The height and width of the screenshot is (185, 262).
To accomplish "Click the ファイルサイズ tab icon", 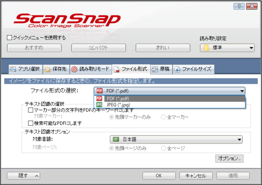I will click(x=177, y=69).
